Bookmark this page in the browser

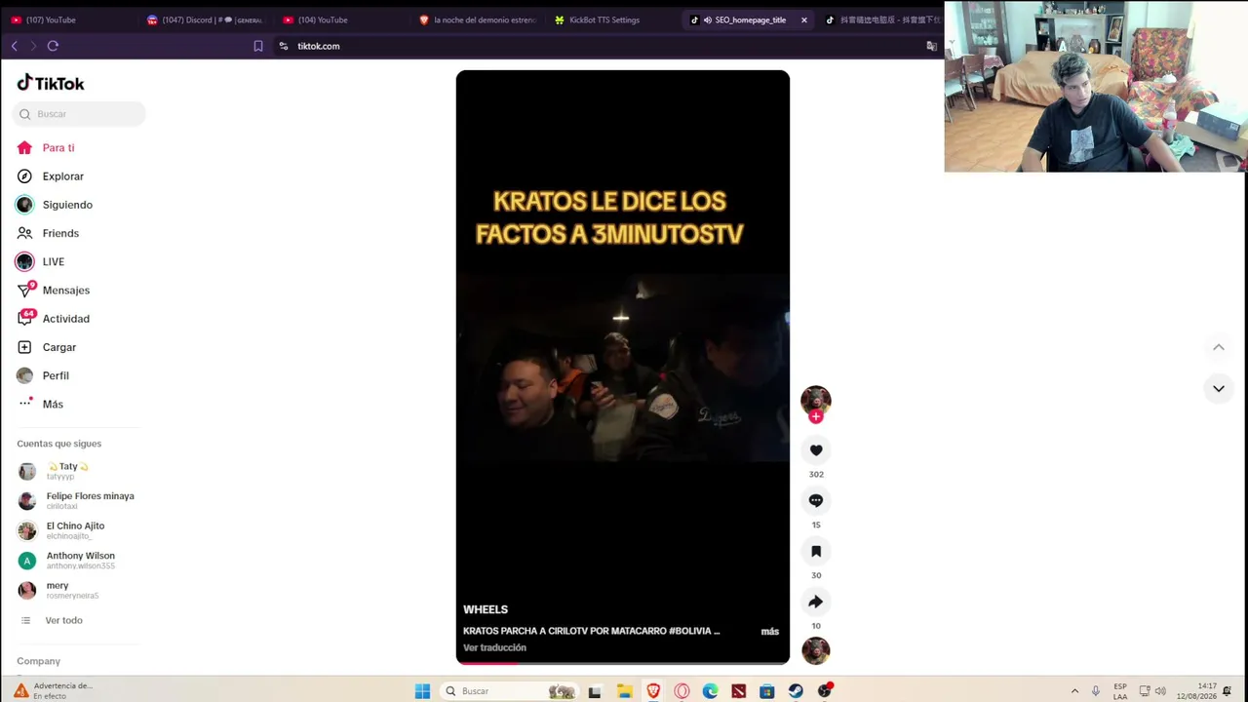[x=258, y=46]
